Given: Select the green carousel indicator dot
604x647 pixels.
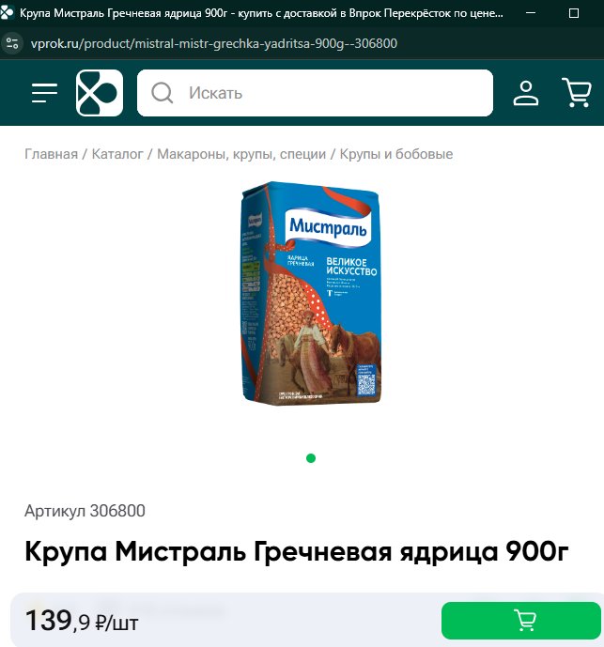Looking at the screenshot, I should pyautogui.click(x=311, y=458).
